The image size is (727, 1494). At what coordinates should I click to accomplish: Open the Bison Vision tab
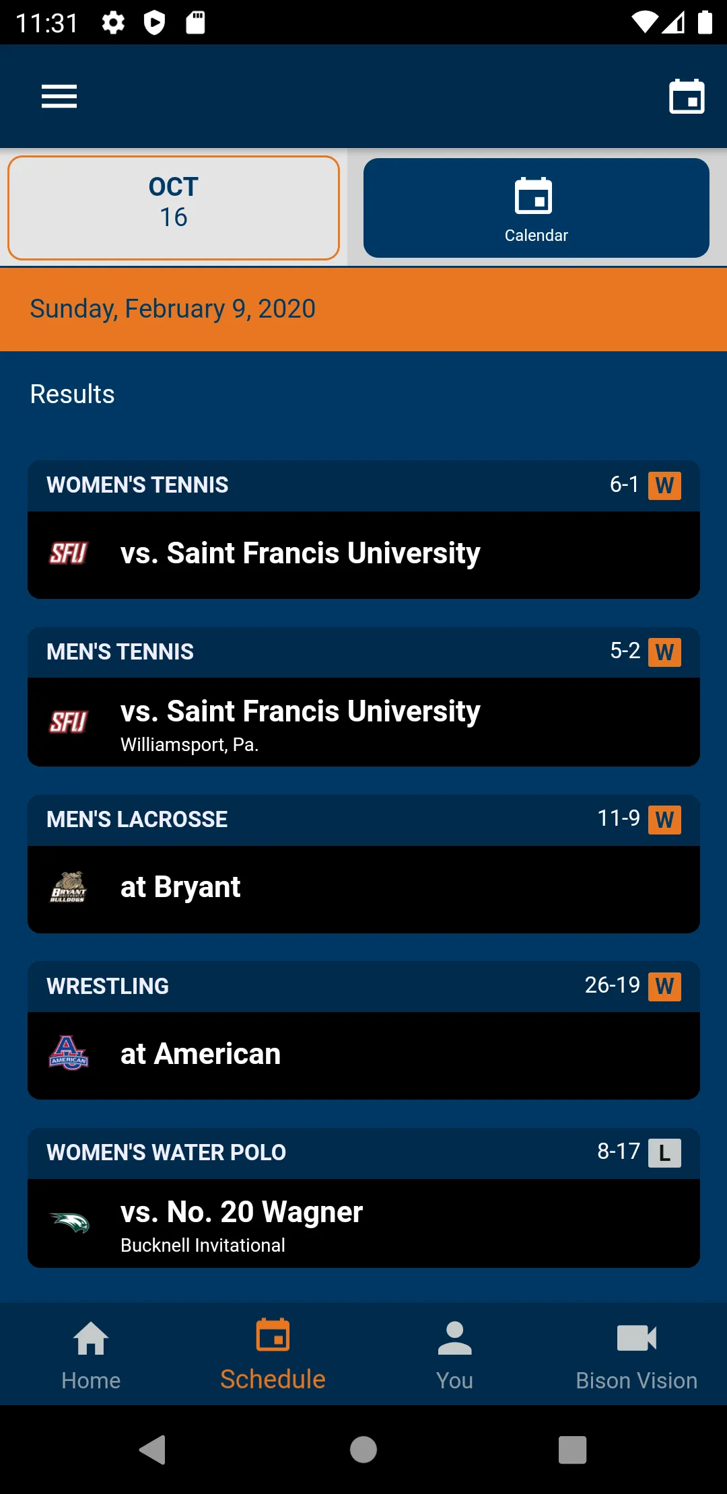636,1354
